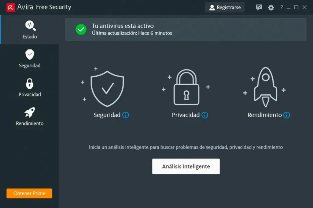Viewport: 313px width, 208px height.
Task: Open the settings gear icon
Action: (271, 8)
